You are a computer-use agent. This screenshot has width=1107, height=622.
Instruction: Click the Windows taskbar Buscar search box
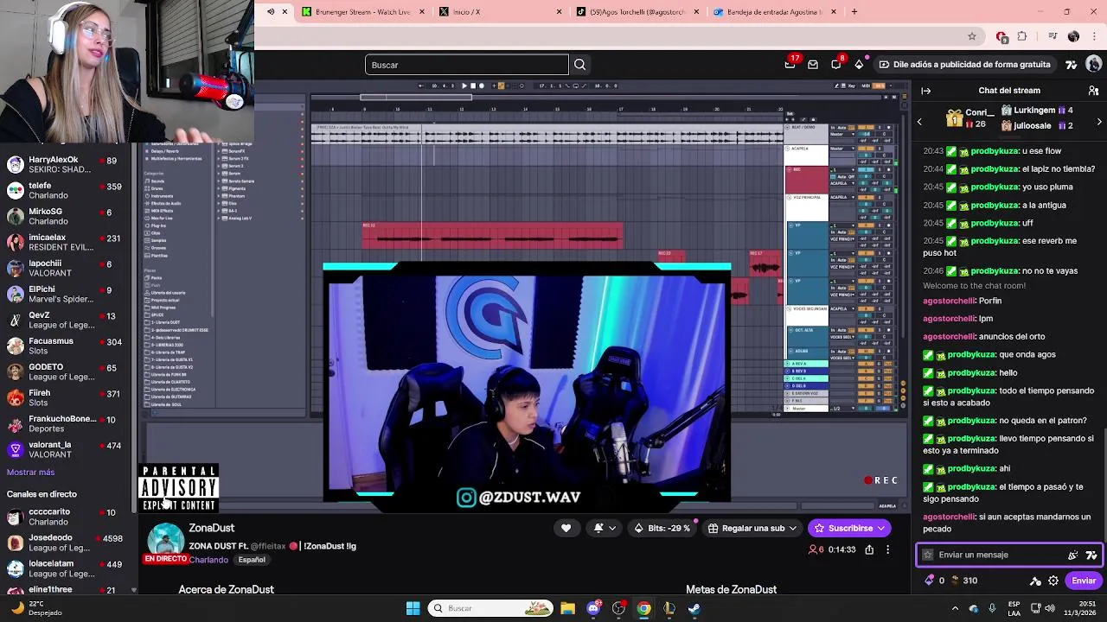point(492,608)
